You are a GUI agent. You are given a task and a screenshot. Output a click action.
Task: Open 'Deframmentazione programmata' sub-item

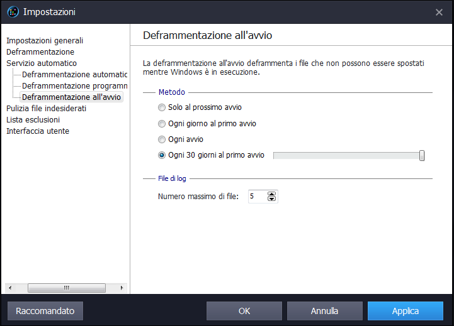pos(75,86)
